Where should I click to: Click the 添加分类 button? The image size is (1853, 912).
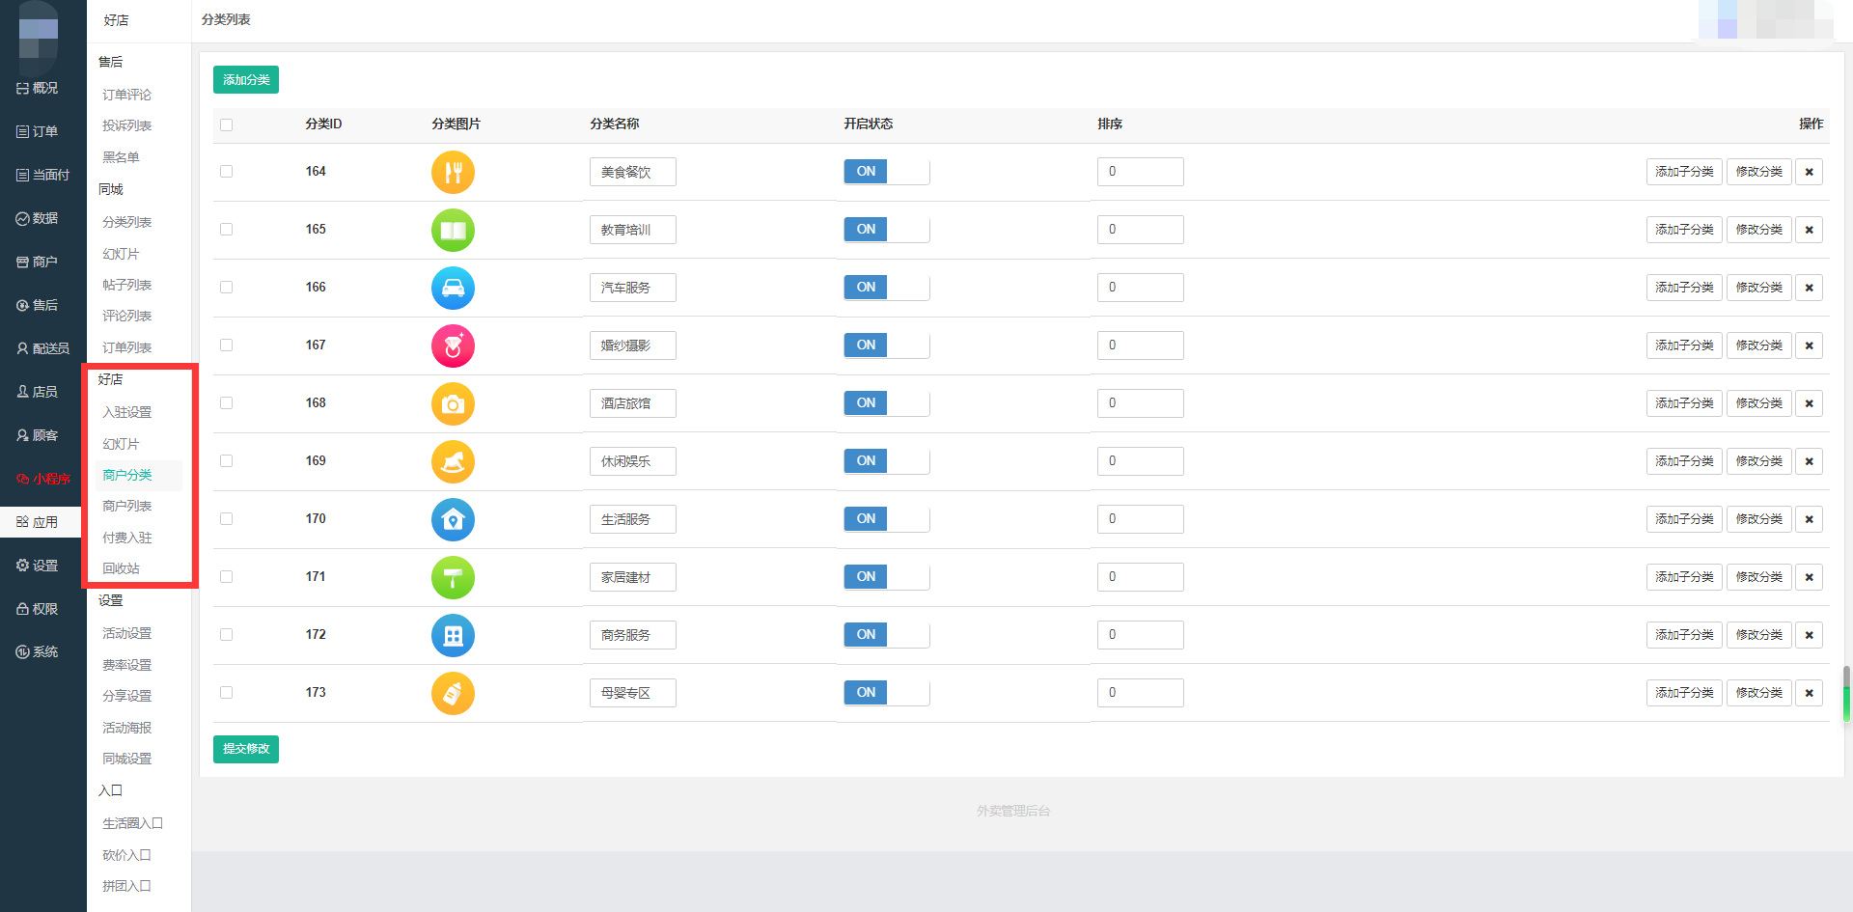pos(246,80)
